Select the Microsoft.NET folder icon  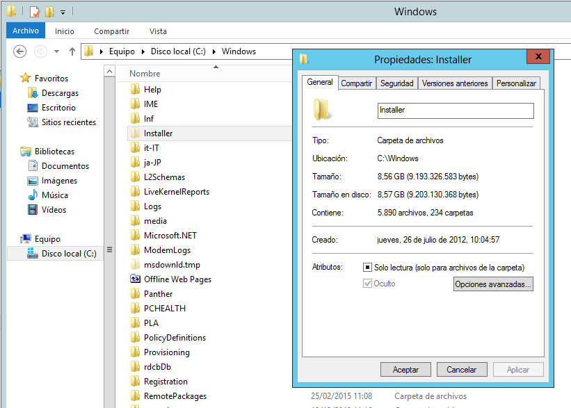pos(135,235)
